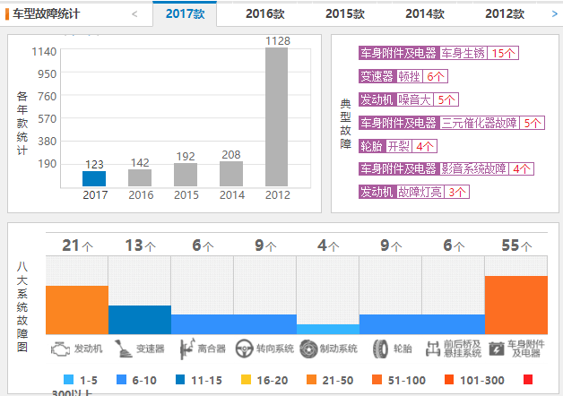Open the 轮胎 开裂 4个 fault tag
The width and height of the screenshot is (563, 396).
click(x=398, y=146)
